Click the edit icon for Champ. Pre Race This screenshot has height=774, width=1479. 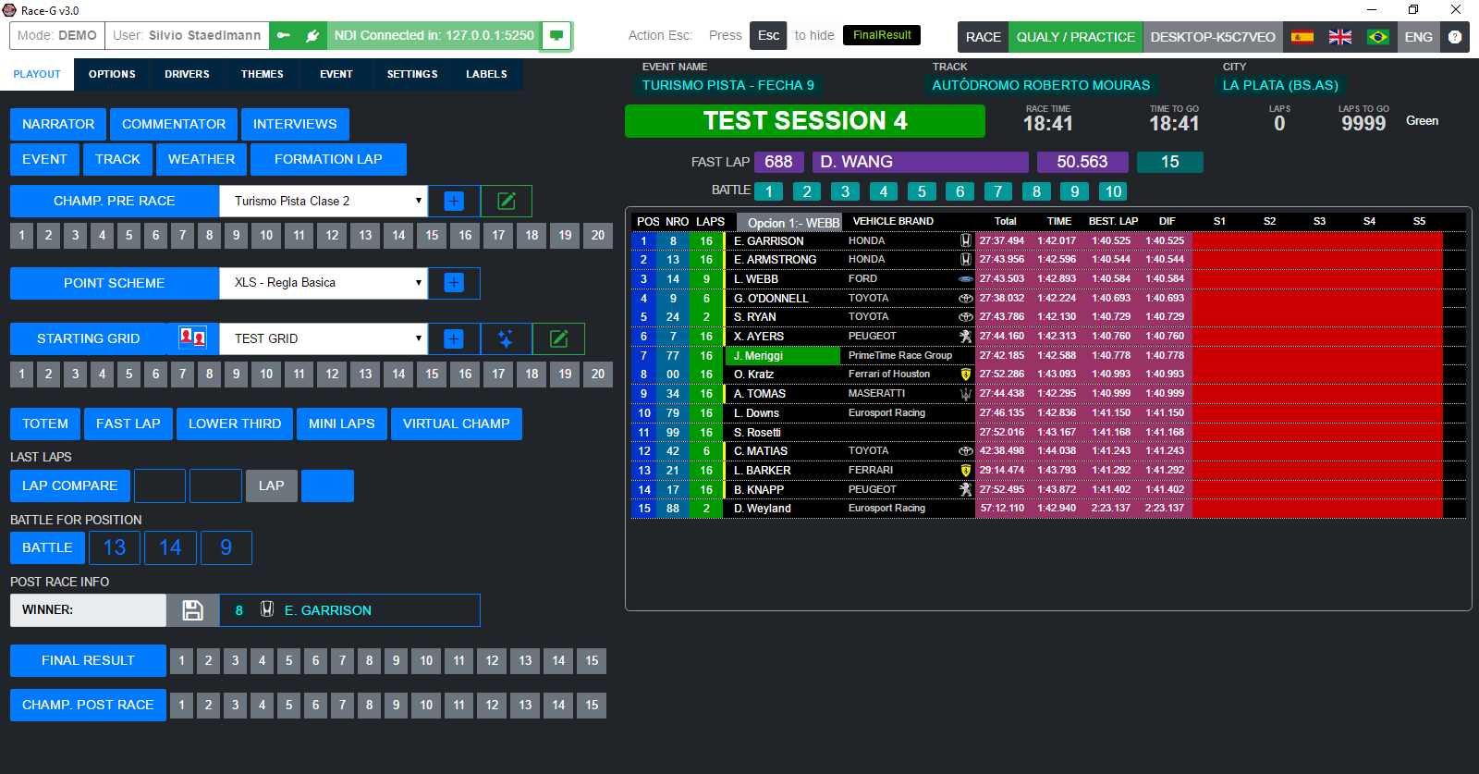[507, 201]
